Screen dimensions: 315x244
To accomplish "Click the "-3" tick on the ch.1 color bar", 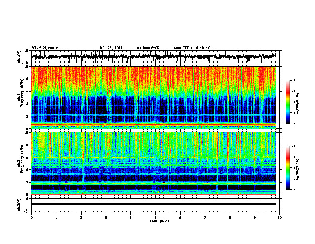I will (293, 80).
